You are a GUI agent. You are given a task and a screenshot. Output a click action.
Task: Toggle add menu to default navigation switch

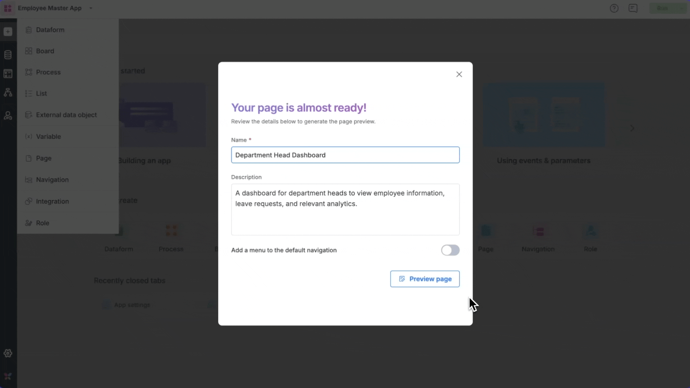click(x=450, y=250)
